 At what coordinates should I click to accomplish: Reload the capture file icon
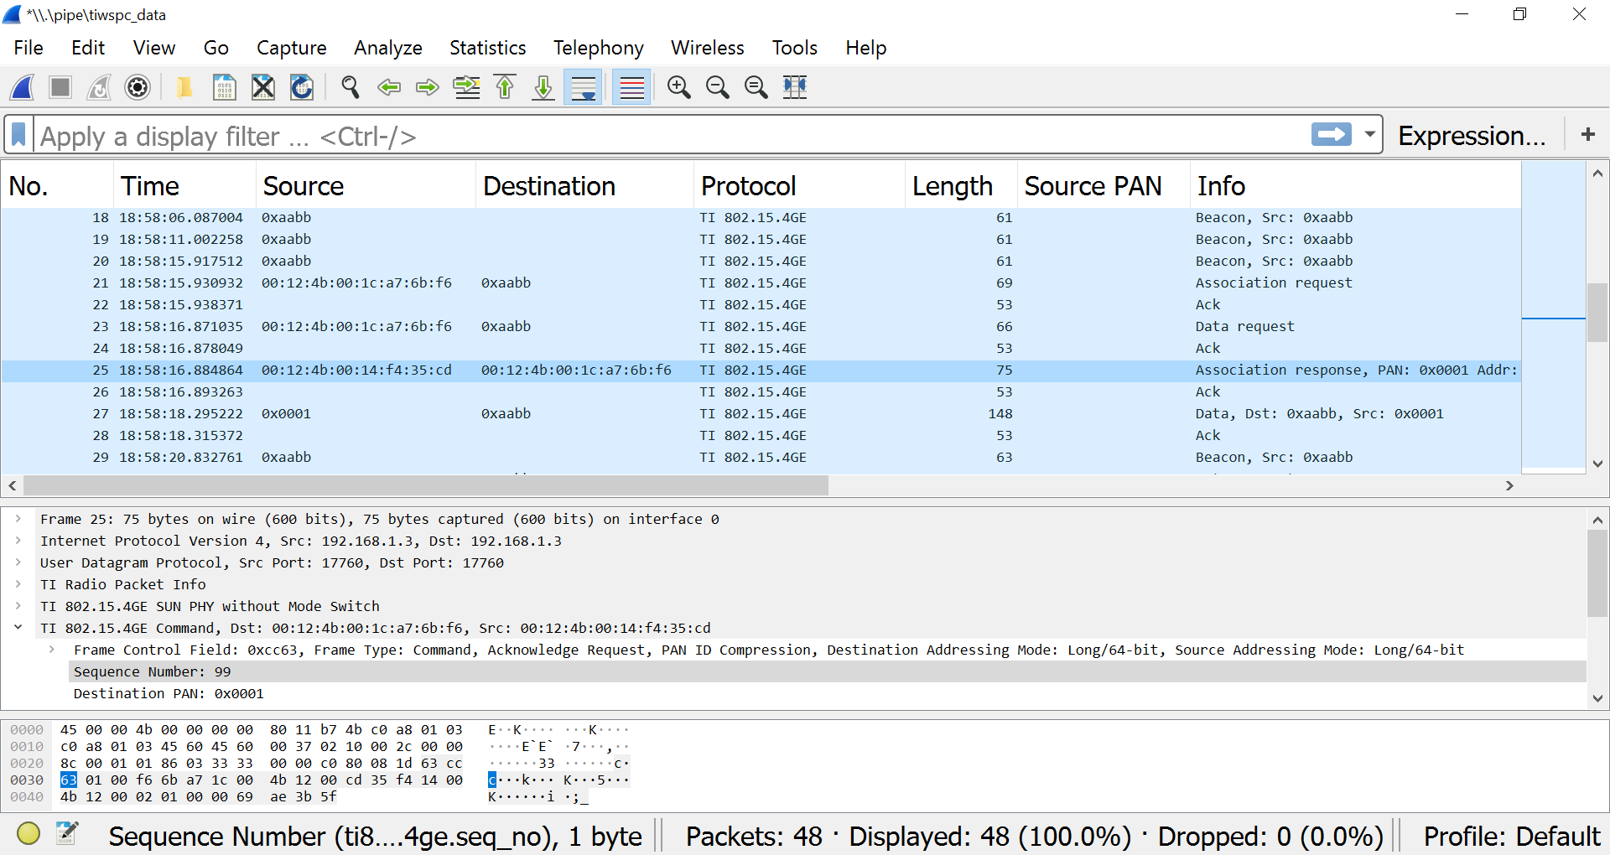pyautogui.click(x=302, y=87)
